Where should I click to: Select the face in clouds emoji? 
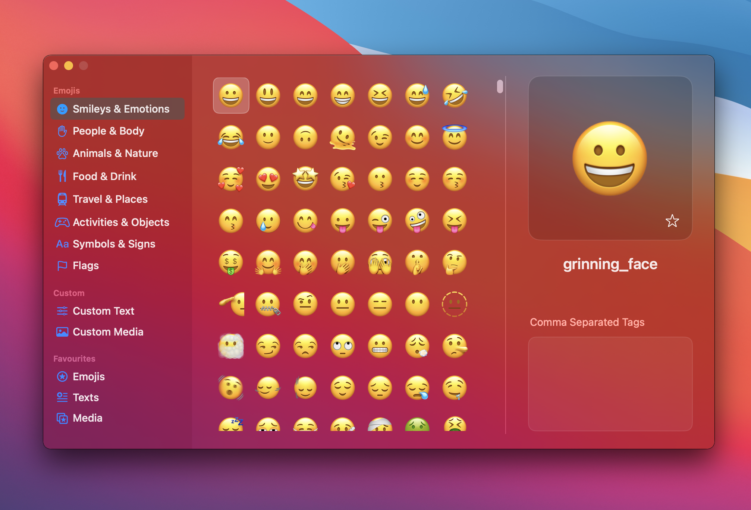(231, 346)
